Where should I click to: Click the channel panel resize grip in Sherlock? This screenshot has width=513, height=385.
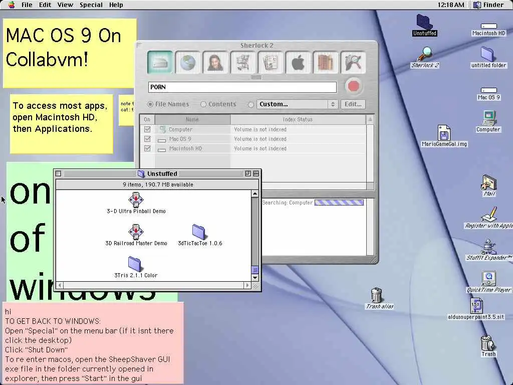pyautogui.click(x=256, y=78)
